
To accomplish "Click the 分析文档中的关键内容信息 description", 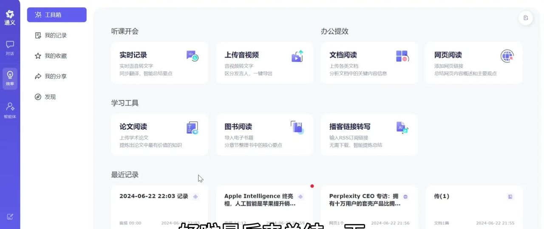I will tap(358, 73).
